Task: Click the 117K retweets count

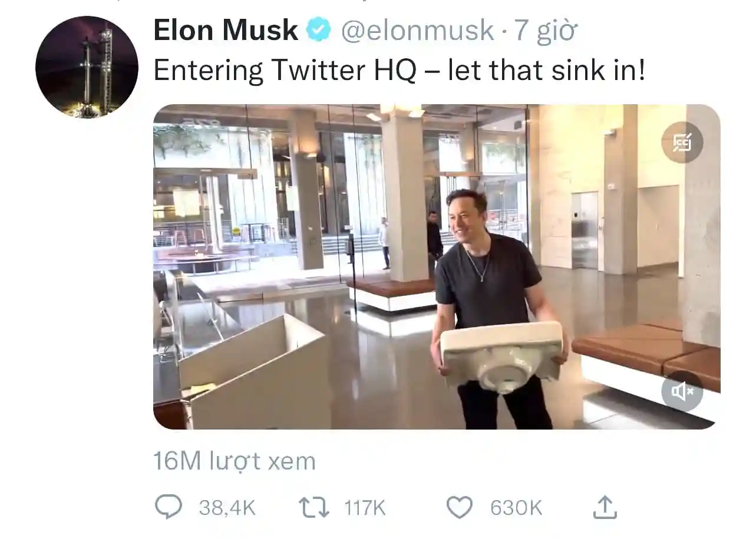Action: coord(365,508)
